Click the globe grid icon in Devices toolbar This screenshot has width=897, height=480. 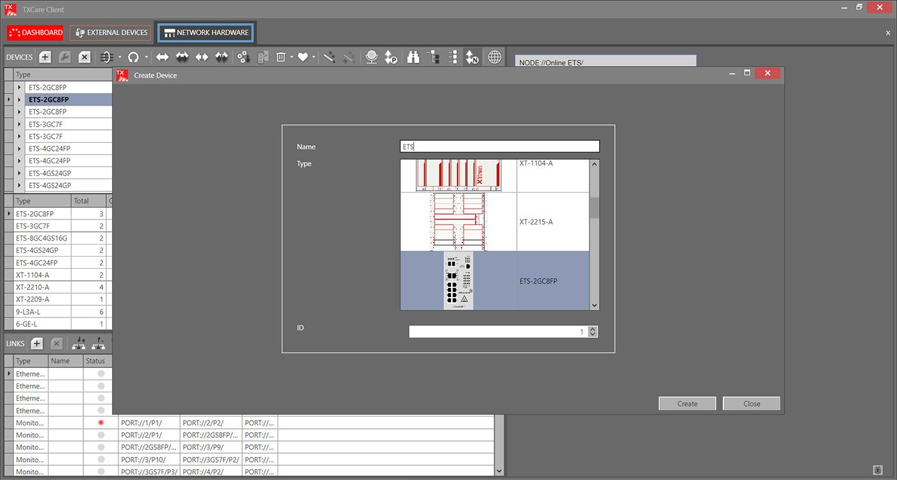[495, 57]
